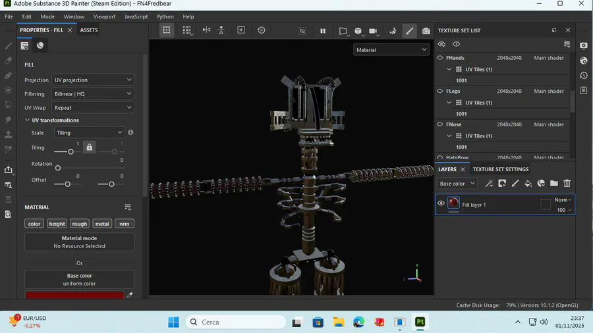Screen dimensions: 593x333
Task: Add a fill layer with bucket icon
Action: [x=528, y=184]
